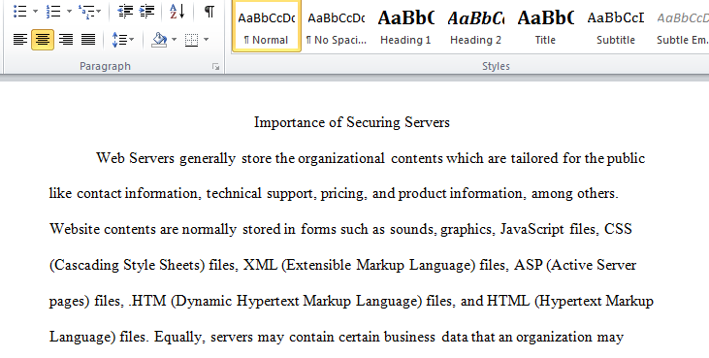This screenshot has width=709, height=358.
Task: Apply the Heading 2 style
Action: [x=475, y=26]
